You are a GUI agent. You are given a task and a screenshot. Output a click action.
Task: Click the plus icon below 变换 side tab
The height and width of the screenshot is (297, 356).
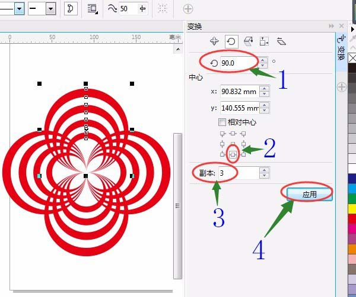pos(342,87)
